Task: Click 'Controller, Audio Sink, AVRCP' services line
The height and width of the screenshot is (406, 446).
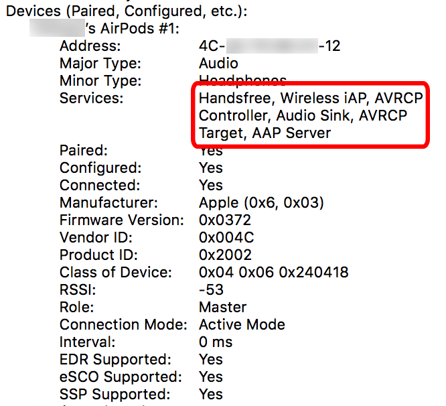Action: coord(303,115)
